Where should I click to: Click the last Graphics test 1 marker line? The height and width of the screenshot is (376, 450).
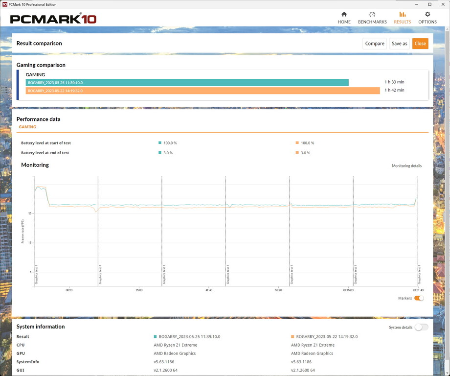(x=417, y=231)
